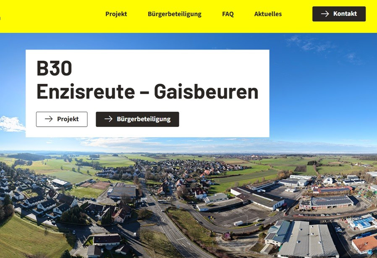
Task: Click the white arrow icon in the dark Bürgerbeteiligung button
Action: (x=108, y=119)
